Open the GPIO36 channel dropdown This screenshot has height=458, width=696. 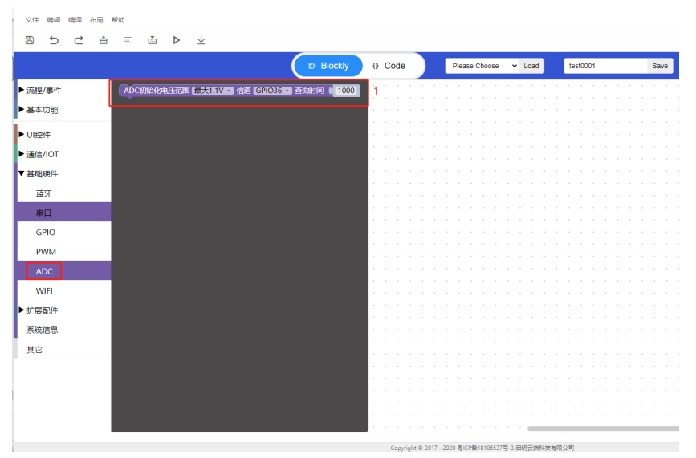click(273, 91)
